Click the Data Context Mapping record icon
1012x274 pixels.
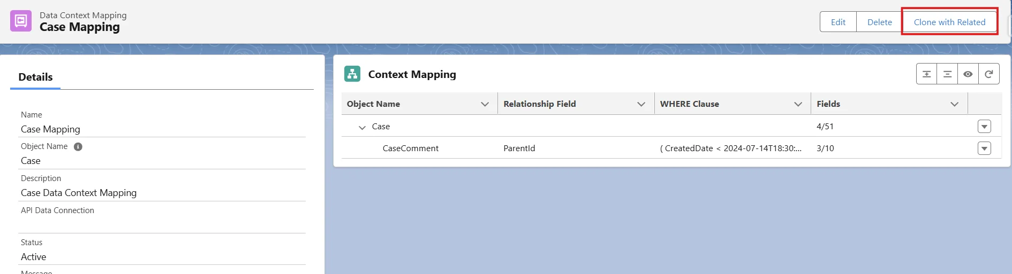click(21, 21)
